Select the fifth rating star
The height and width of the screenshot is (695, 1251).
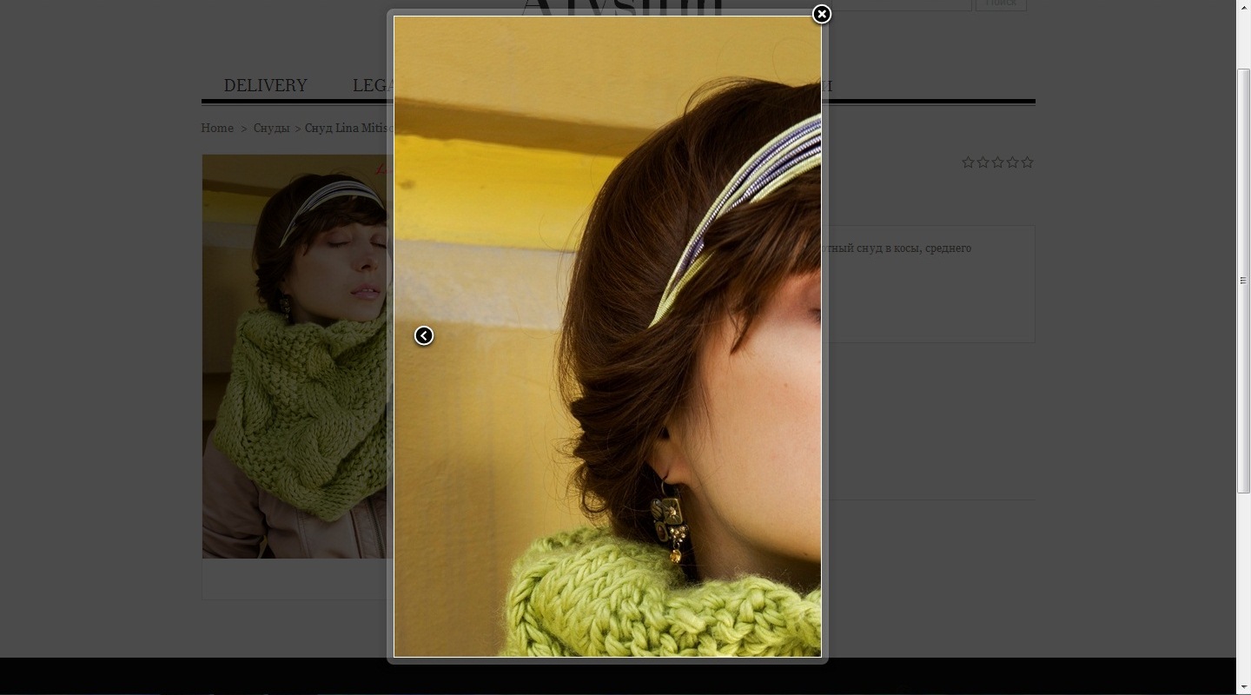click(x=1027, y=162)
